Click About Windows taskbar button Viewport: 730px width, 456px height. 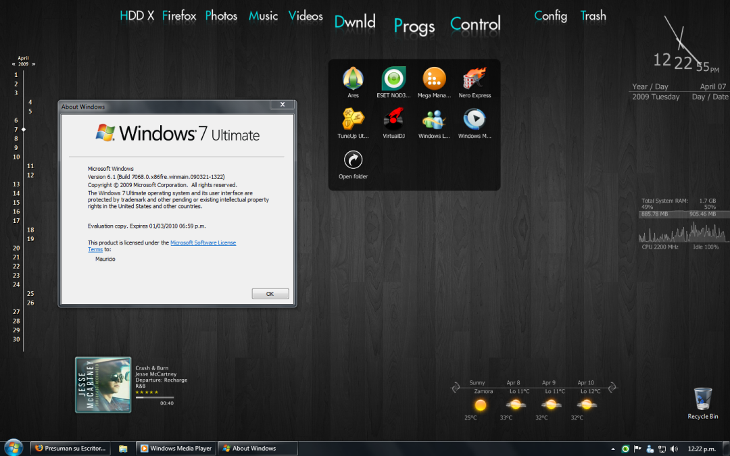pos(258,449)
